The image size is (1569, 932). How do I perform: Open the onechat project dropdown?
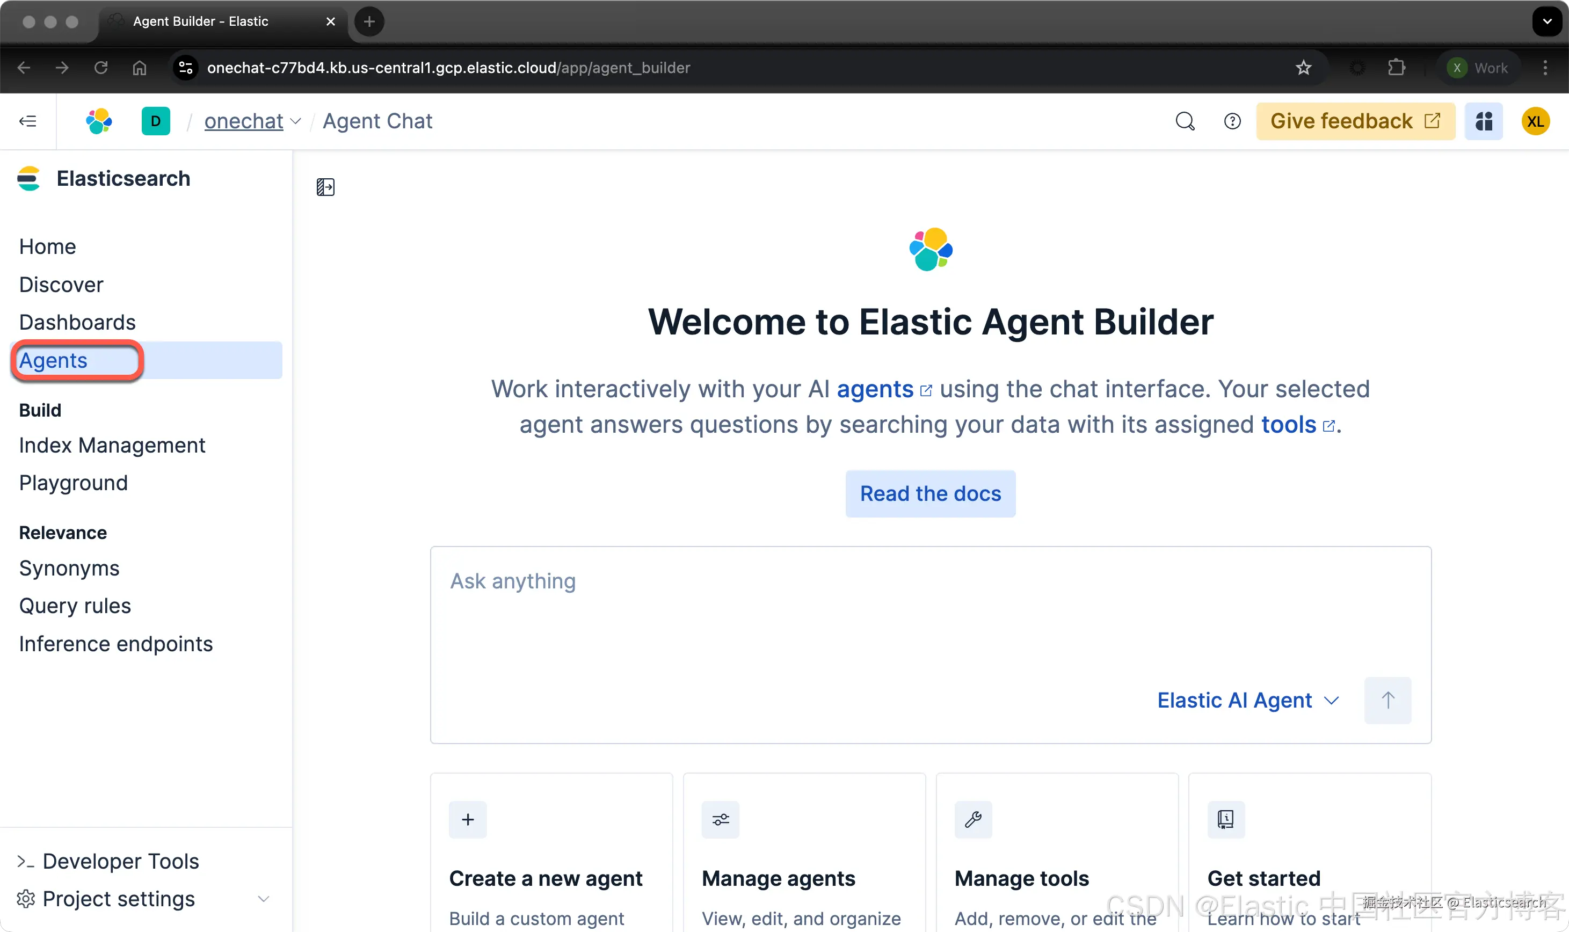[252, 121]
